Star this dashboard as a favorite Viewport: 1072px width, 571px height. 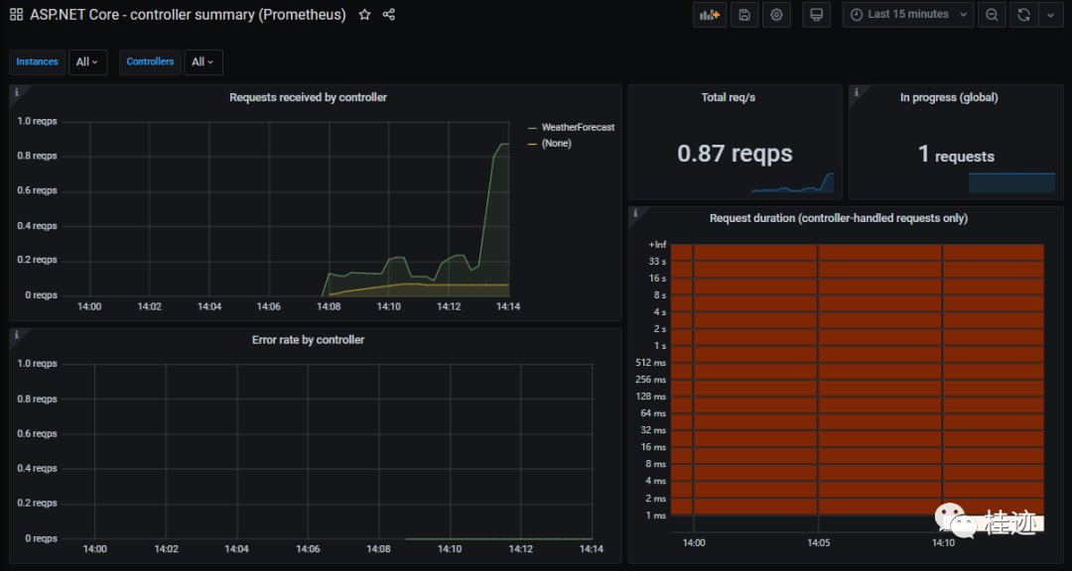365,14
